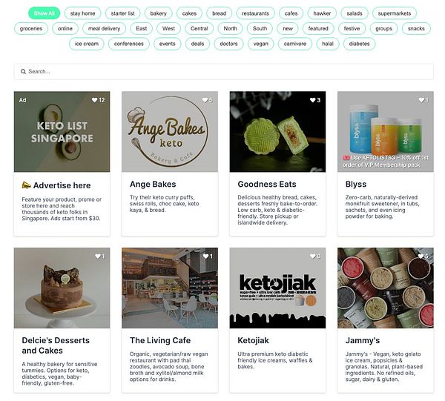Image resolution: width=445 pixels, height=401 pixels.
Task: Filter by salads tag
Action: (355, 13)
